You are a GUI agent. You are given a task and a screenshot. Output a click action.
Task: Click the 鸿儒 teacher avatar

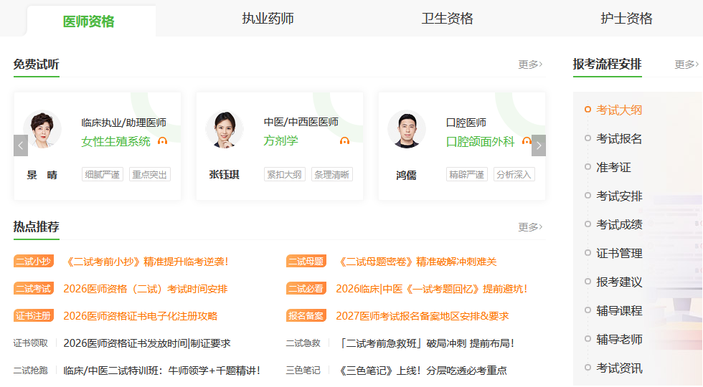click(407, 129)
